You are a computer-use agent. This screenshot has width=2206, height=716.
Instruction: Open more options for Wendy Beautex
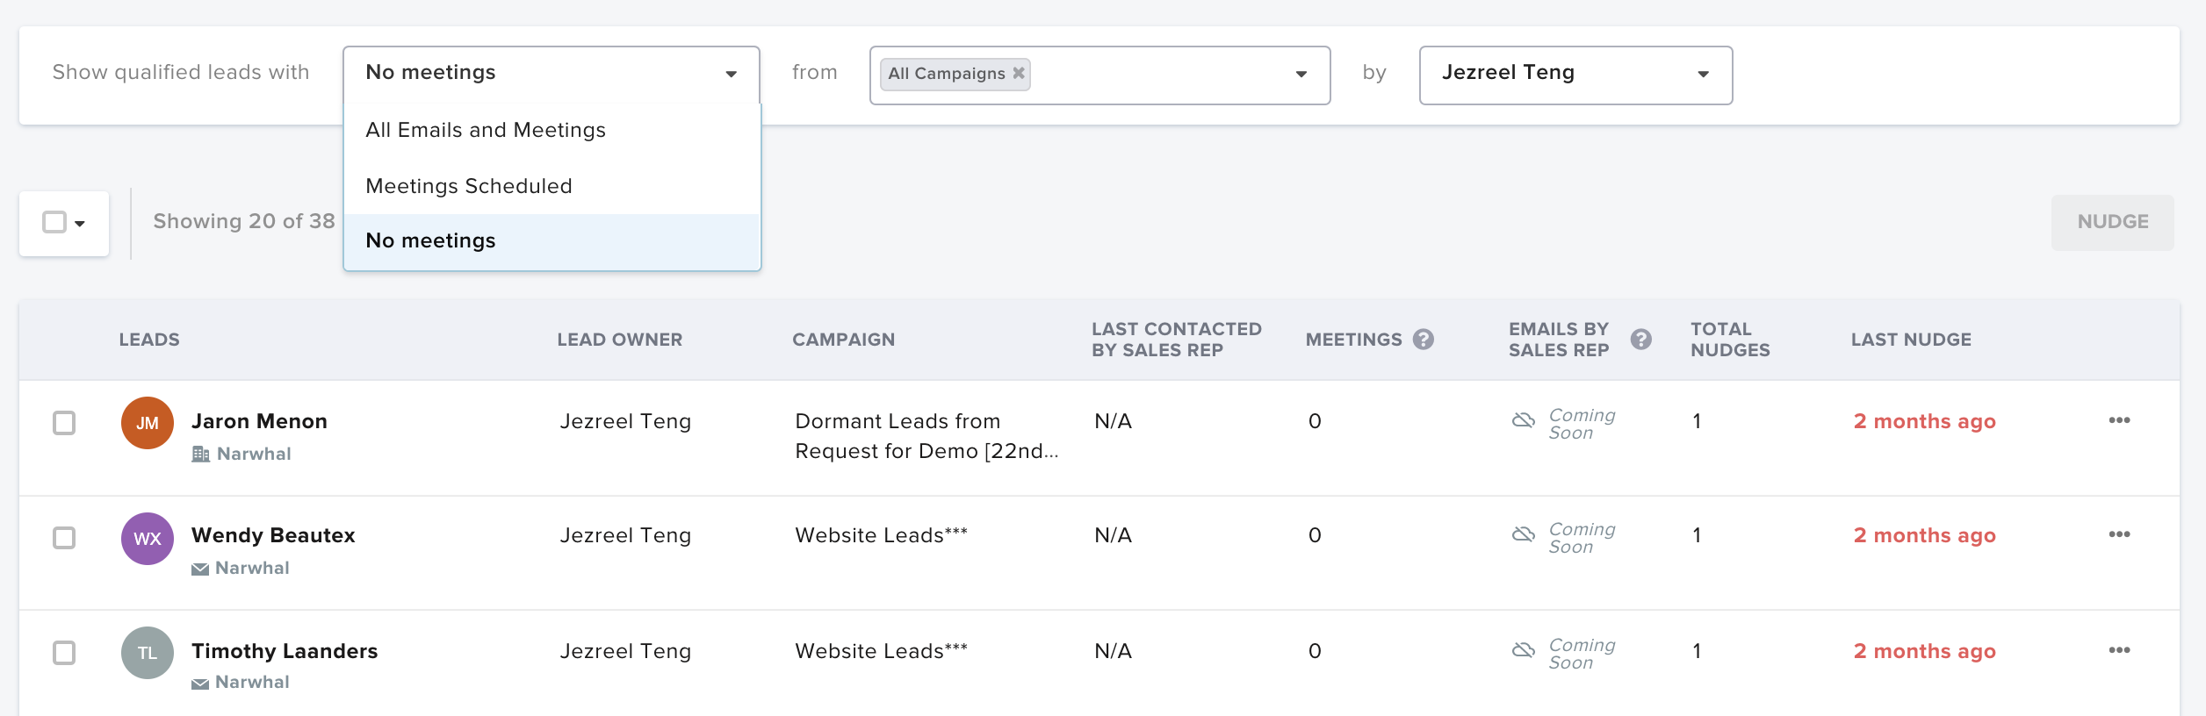pos(2119,534)
